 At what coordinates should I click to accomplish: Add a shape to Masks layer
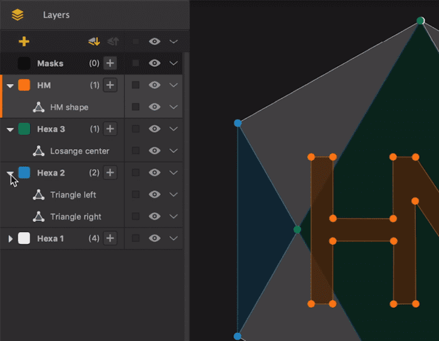[x=110, y=63]
